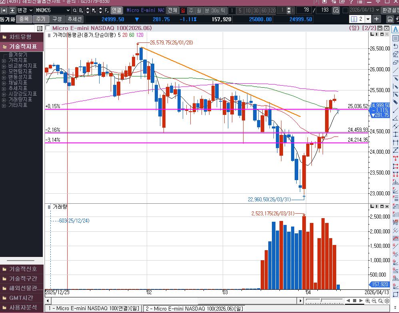399x313 pixels.
Task: Click the zoom in magnifier icon
Action: point(367,301)
